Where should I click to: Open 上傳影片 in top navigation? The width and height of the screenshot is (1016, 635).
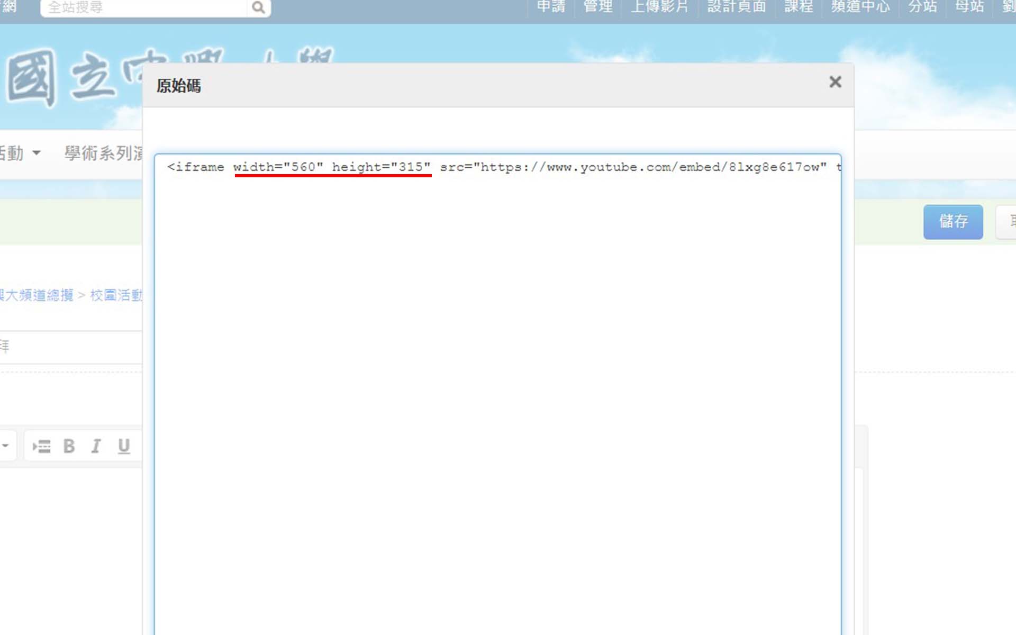pos(659,6)
